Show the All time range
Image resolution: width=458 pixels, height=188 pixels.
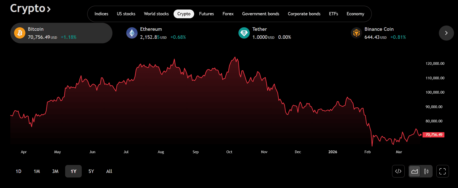(x=109, y=171)
